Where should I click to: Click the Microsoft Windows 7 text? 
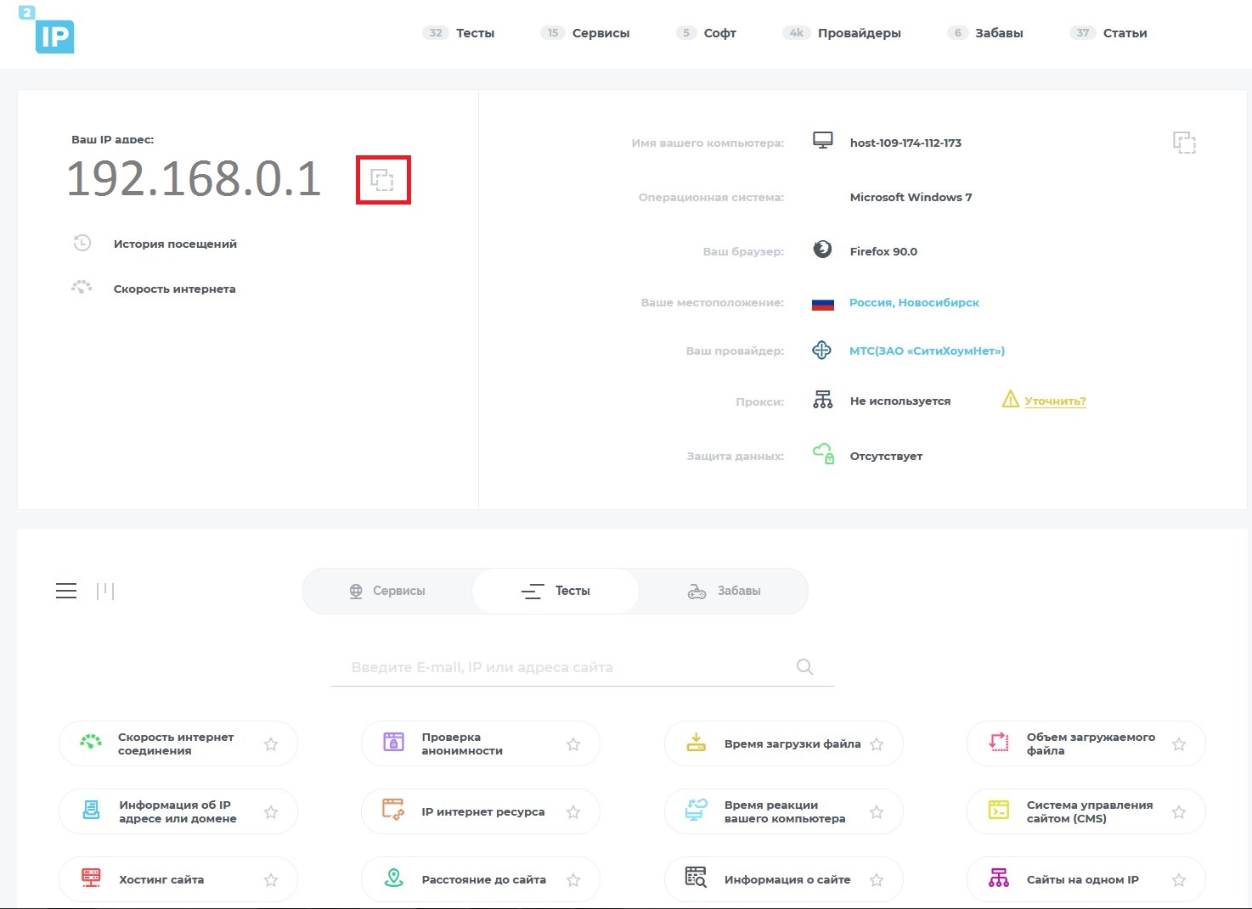pyautogui.click(x=911, y=197)
